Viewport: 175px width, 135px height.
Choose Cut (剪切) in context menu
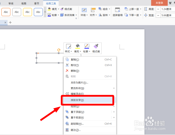[90, 65]
